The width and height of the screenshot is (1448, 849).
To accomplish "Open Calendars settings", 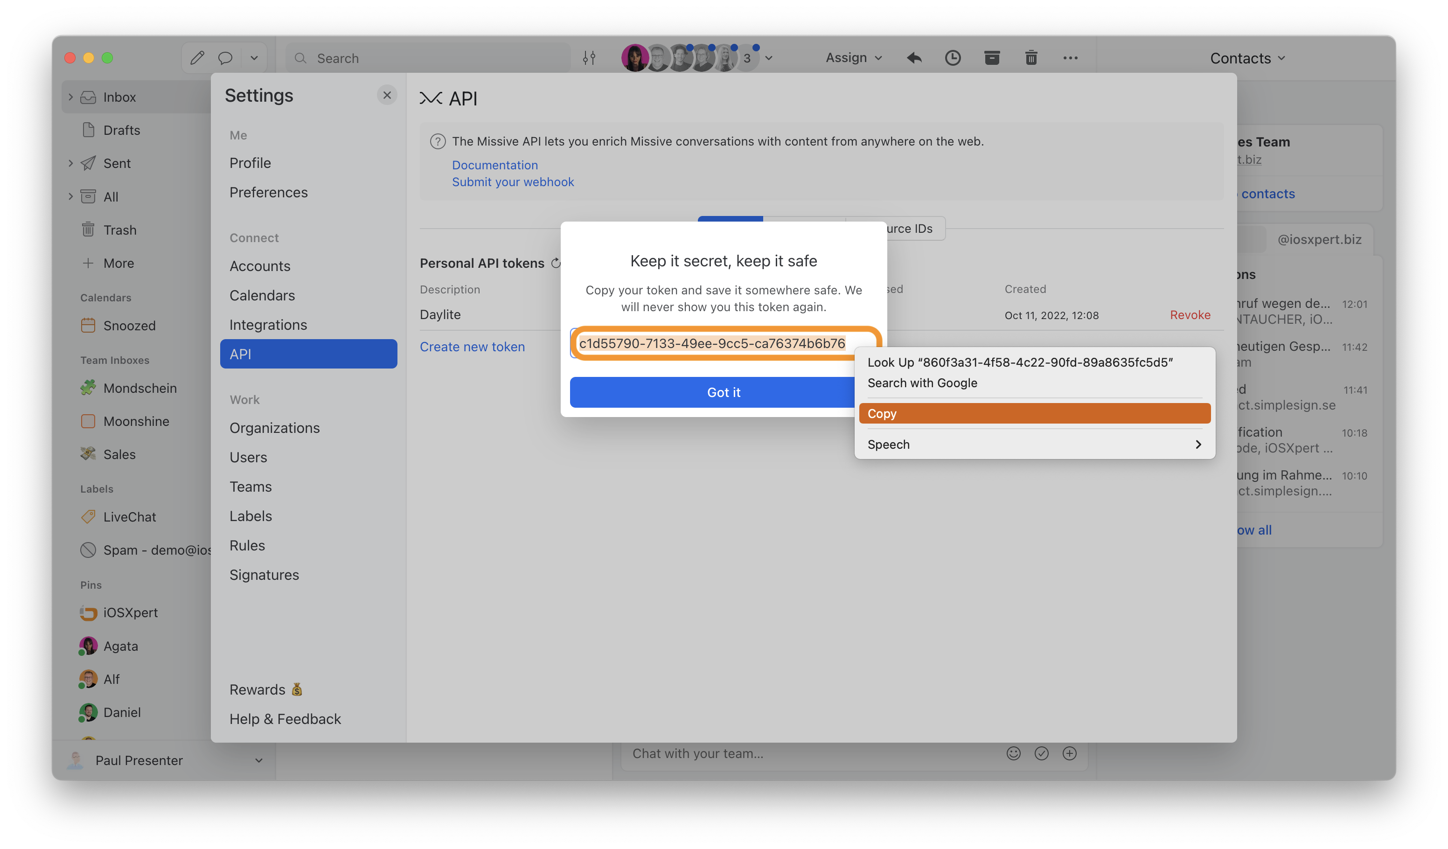I will pyautogui.click(x=262, y=295).
